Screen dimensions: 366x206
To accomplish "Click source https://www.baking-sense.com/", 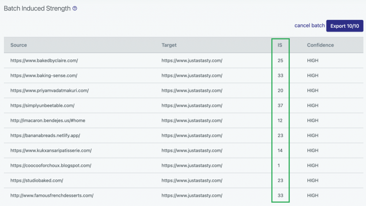I will (x=44, y=76).
